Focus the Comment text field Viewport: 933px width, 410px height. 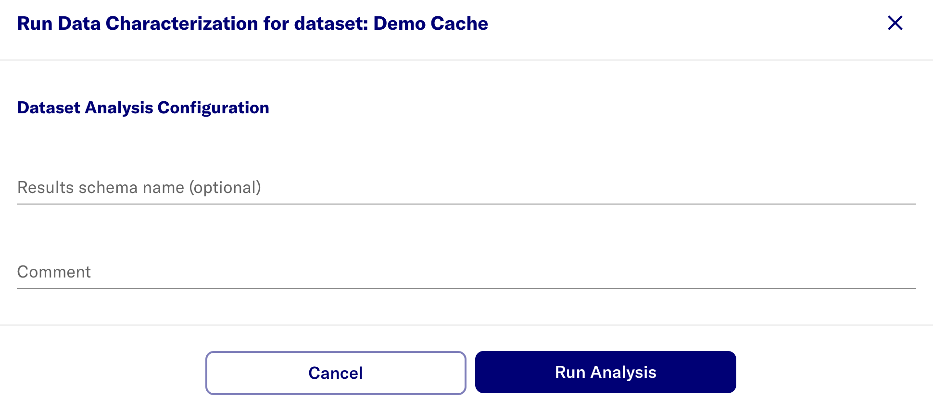(x=466, y=272)
